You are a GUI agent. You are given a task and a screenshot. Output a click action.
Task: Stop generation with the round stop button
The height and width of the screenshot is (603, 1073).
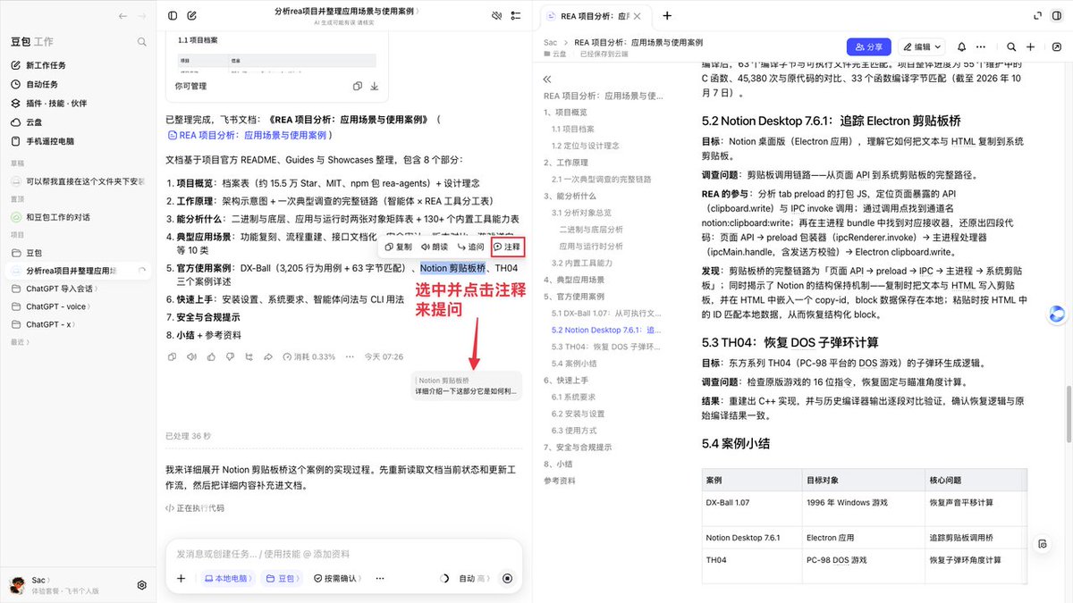pyautogui.click(x=508, y=578)
